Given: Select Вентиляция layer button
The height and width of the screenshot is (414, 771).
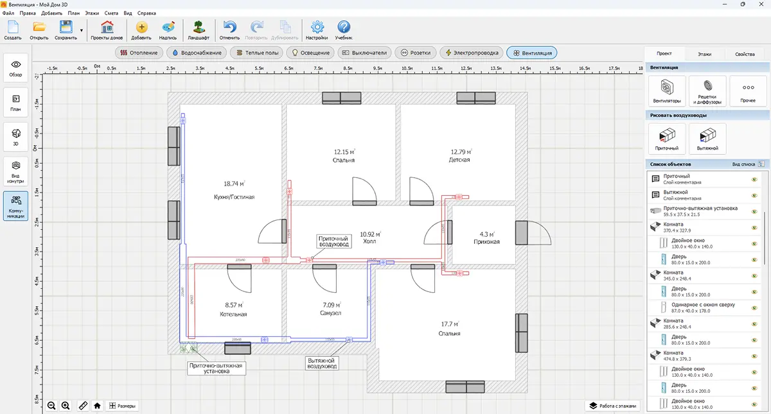Looking at the screenshot, I should pos(532,53).
